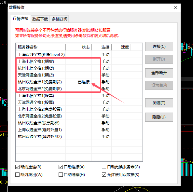
Task: Click the 全部断开 button
Action: pos(159,73)
